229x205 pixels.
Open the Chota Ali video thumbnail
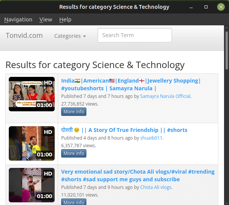click(32, 185)
